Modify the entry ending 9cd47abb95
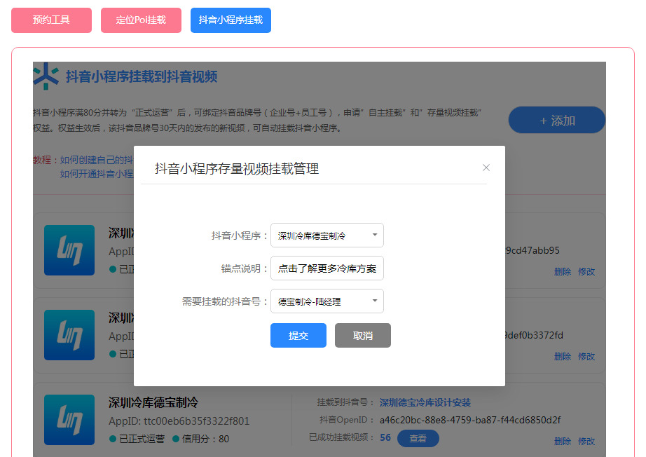This screenshot has width=646, height=457. pos(586,271)
